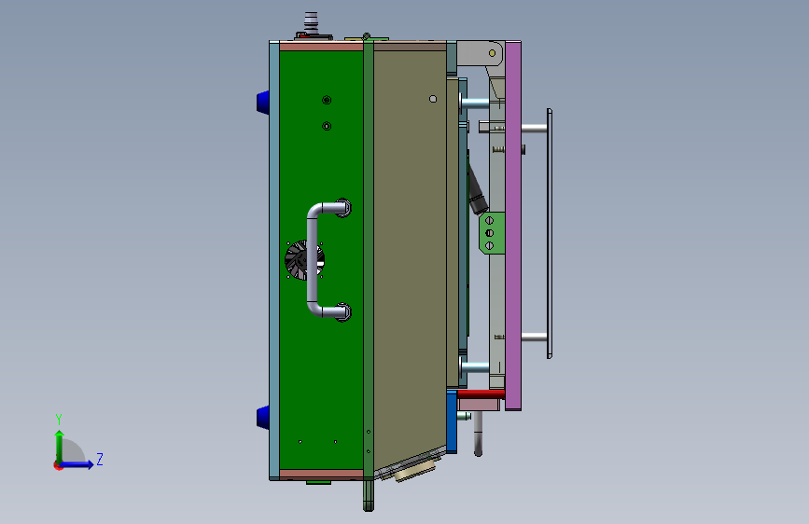Select the blue block at the enclosure's lower right
The image size is (809, 524).
tap(452, 421)
